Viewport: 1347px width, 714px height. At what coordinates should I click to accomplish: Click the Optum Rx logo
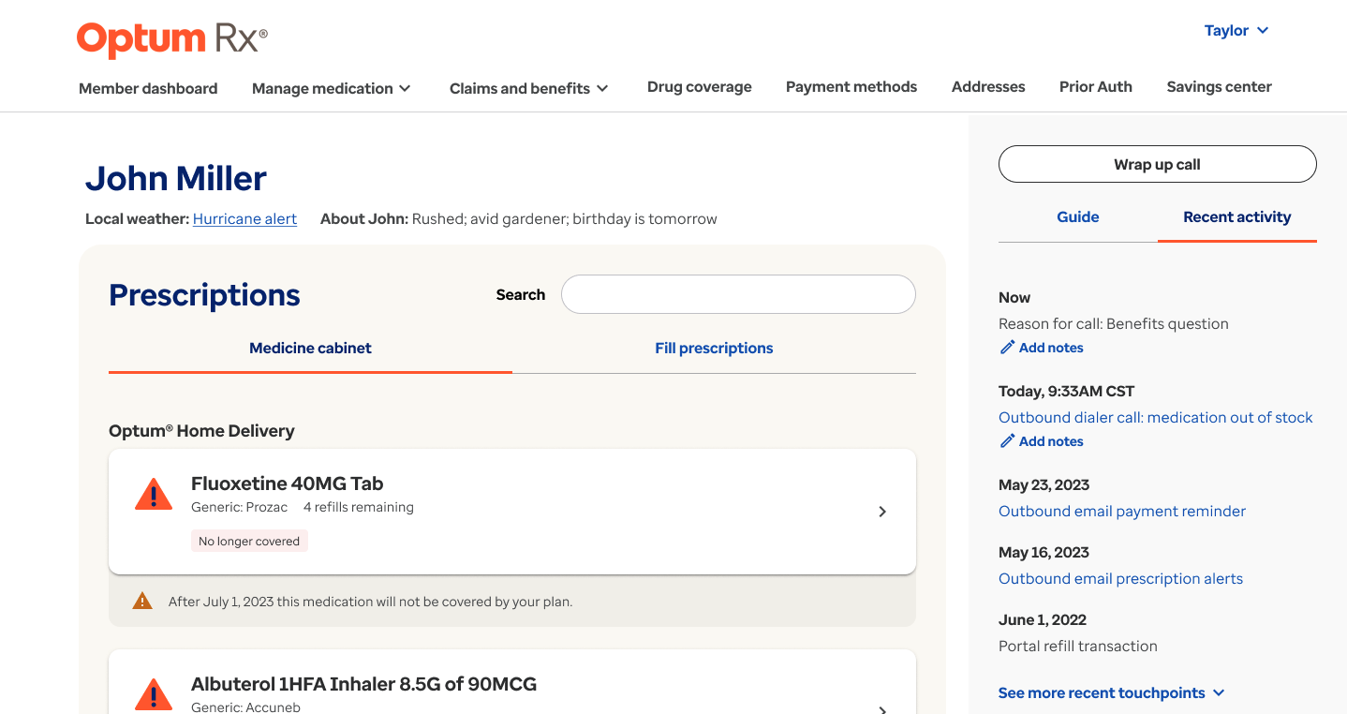coord(172,39)
